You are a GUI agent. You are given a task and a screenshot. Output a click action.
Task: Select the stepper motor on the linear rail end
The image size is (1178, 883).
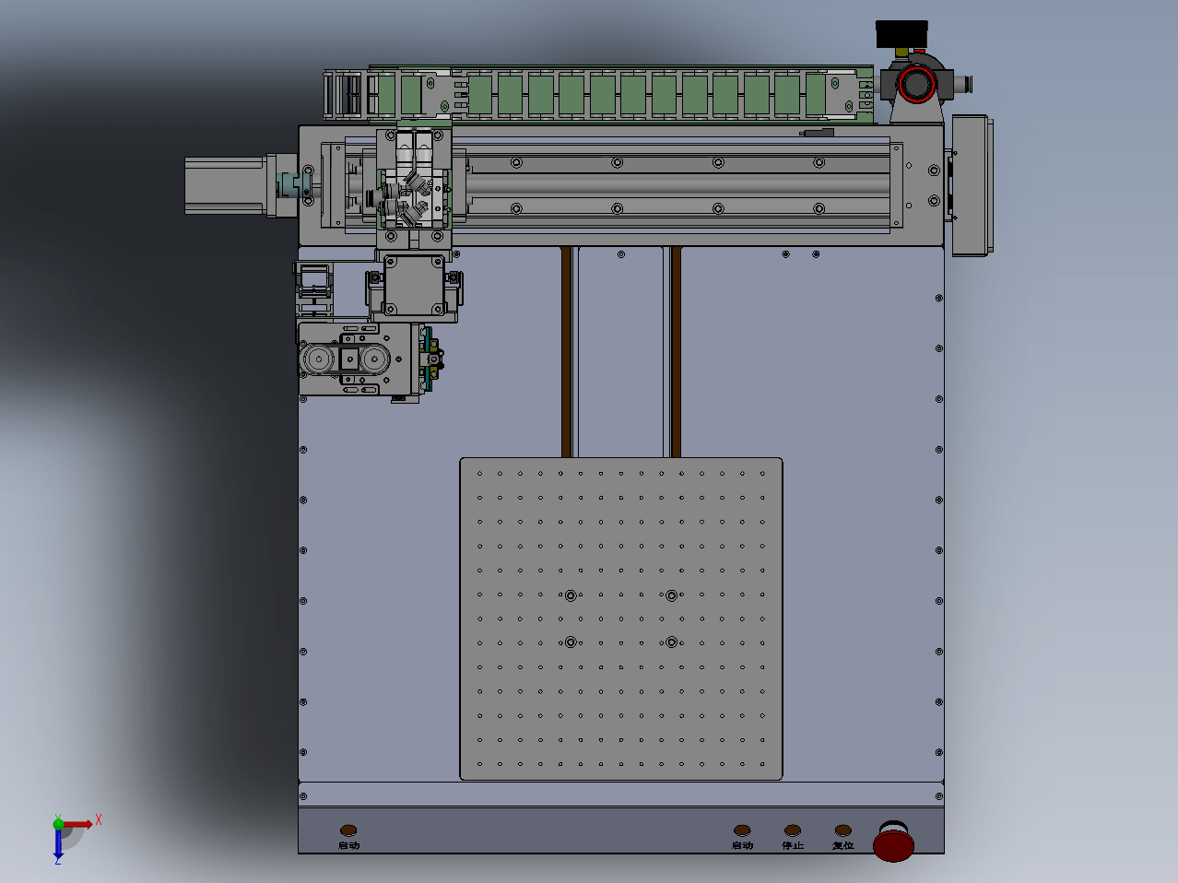tap(227, 185)
